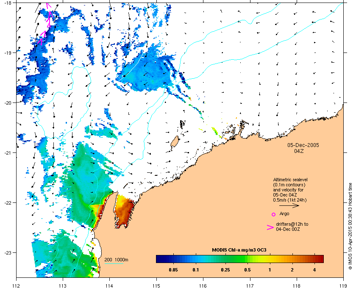
Task: Click the yellow section of the colorbar near 1
Action: click(269, 259)
